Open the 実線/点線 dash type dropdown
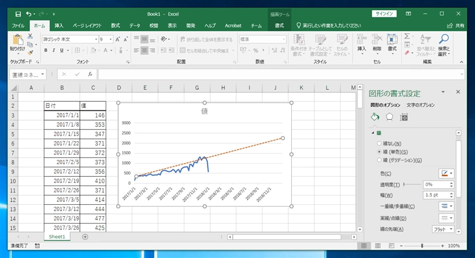The height and width of the screenshot is (258, 475). pos(446,218)
